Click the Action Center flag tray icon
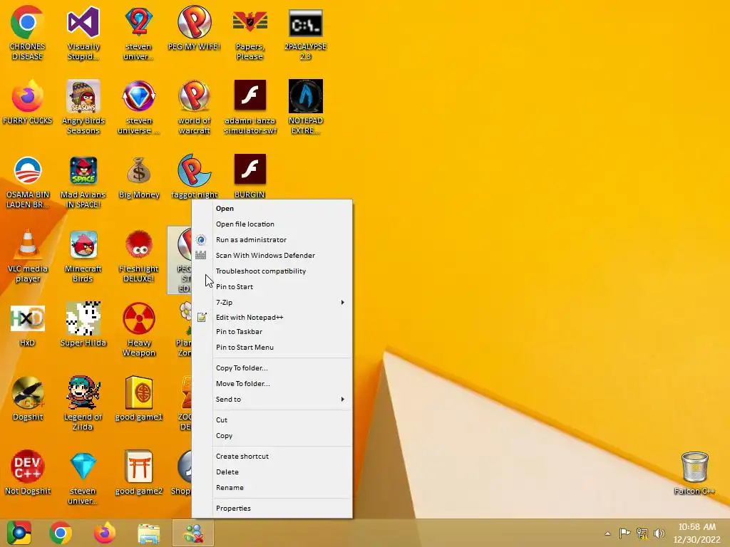 coord(624,533)
